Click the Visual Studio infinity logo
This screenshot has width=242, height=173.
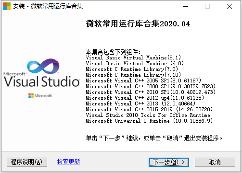tap(43, 66)
